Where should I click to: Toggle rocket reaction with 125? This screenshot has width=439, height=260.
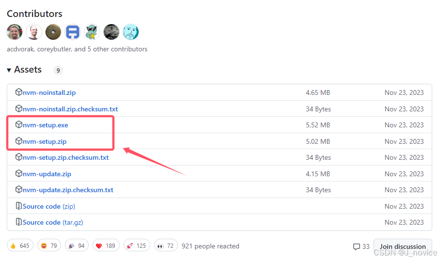[x=137, y=245]
